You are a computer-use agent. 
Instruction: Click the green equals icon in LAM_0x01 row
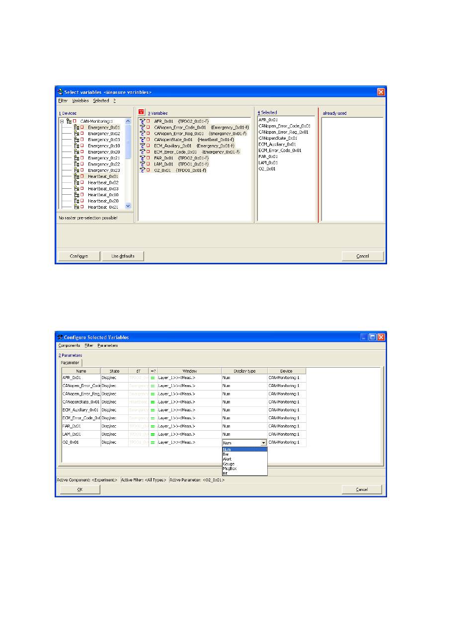click(153, 434)
